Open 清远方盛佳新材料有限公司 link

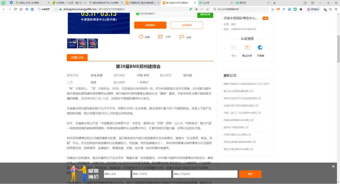coord(238,149)
